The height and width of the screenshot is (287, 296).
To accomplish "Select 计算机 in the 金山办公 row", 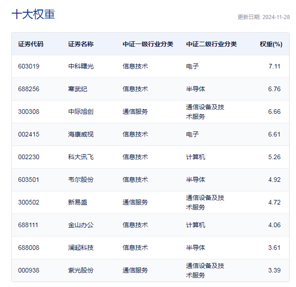I will pyautogui.click(x=196, y=225).
